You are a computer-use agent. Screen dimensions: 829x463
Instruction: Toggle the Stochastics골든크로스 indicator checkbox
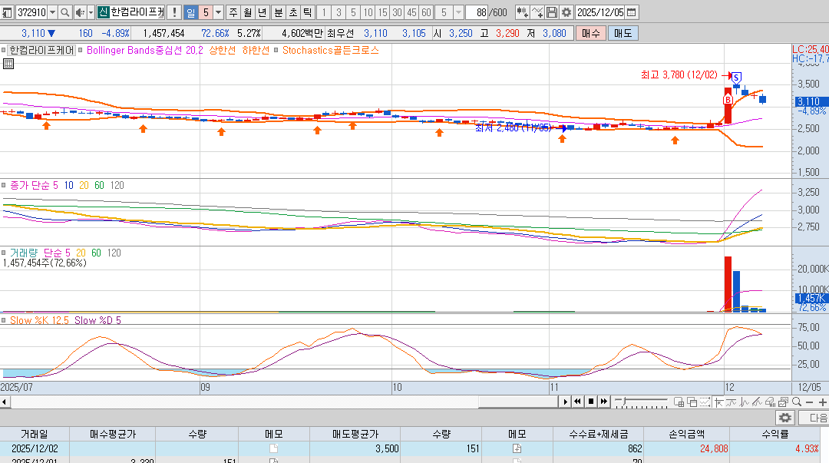click(276, 50)
